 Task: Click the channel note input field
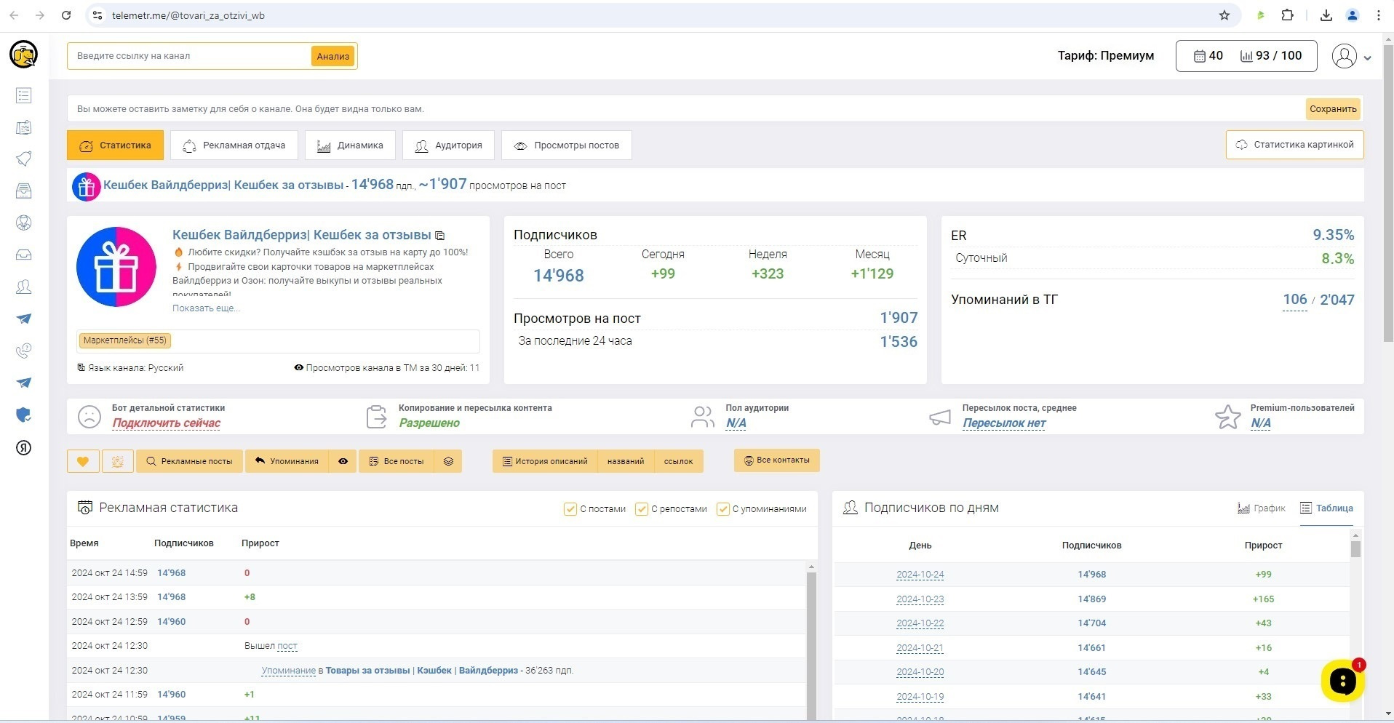coord(686,109)
